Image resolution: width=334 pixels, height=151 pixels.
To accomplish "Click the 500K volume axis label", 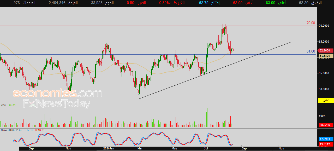I will click(x=322, y=116).
